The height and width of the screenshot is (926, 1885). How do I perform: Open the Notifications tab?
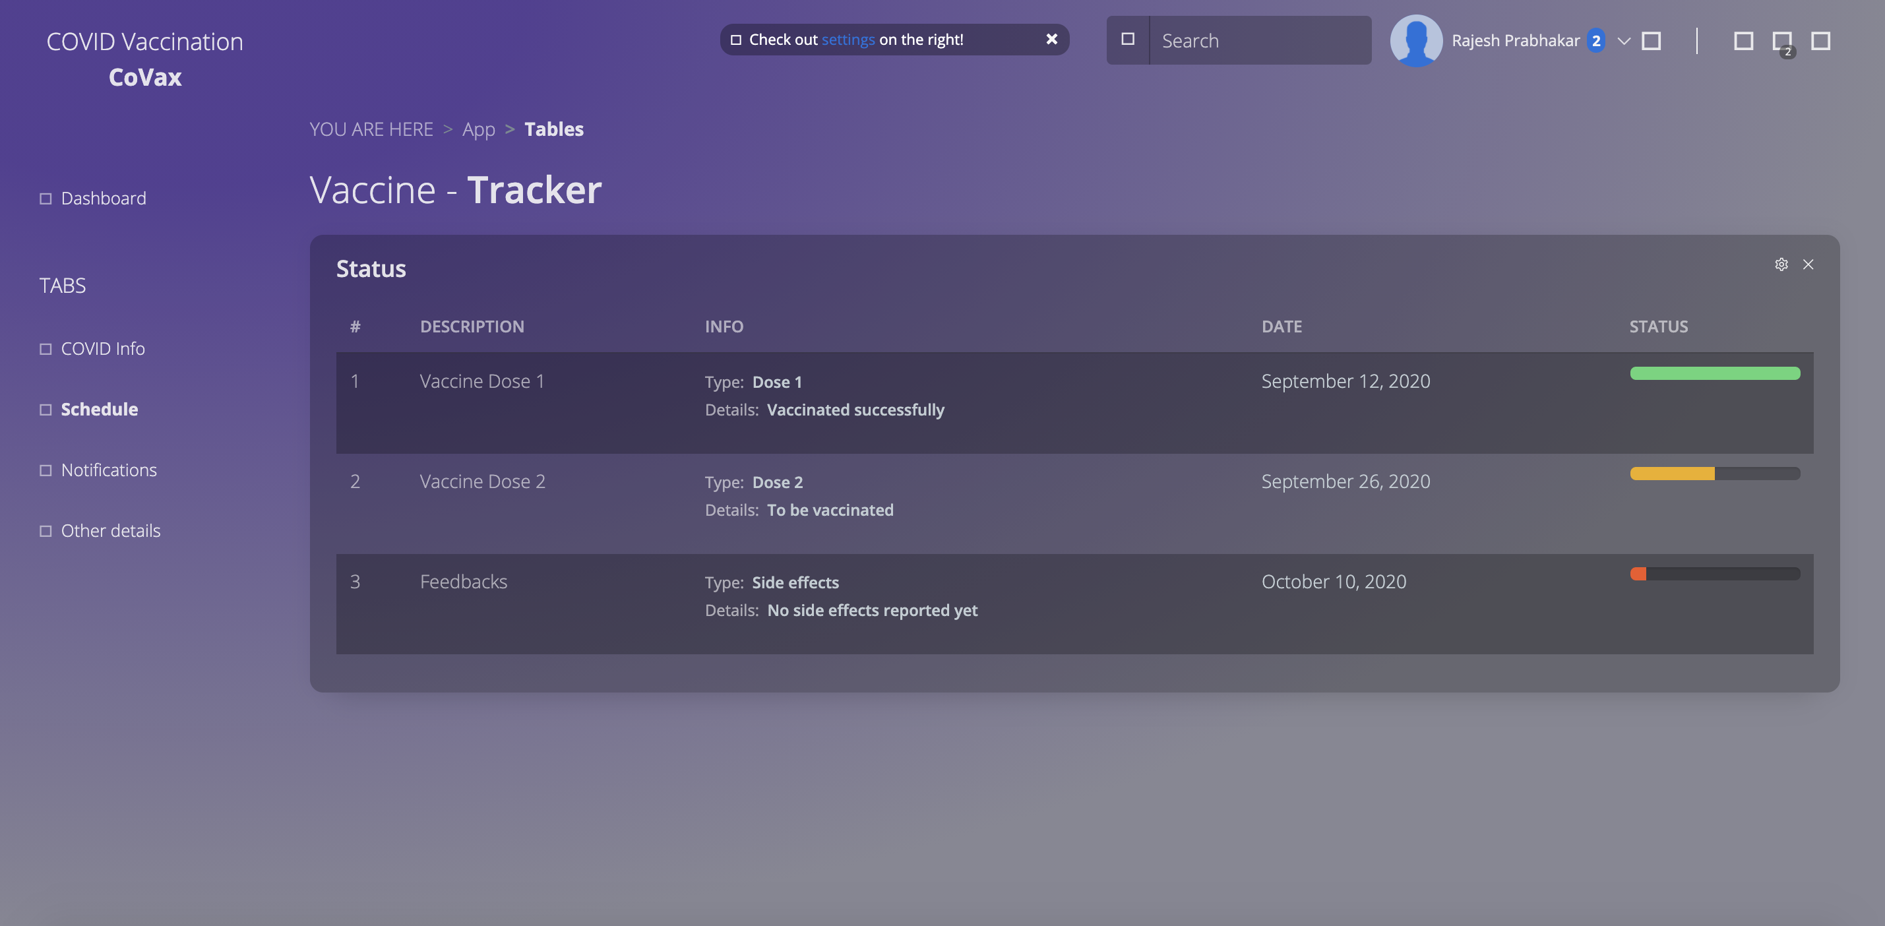[x=108, y=470]
